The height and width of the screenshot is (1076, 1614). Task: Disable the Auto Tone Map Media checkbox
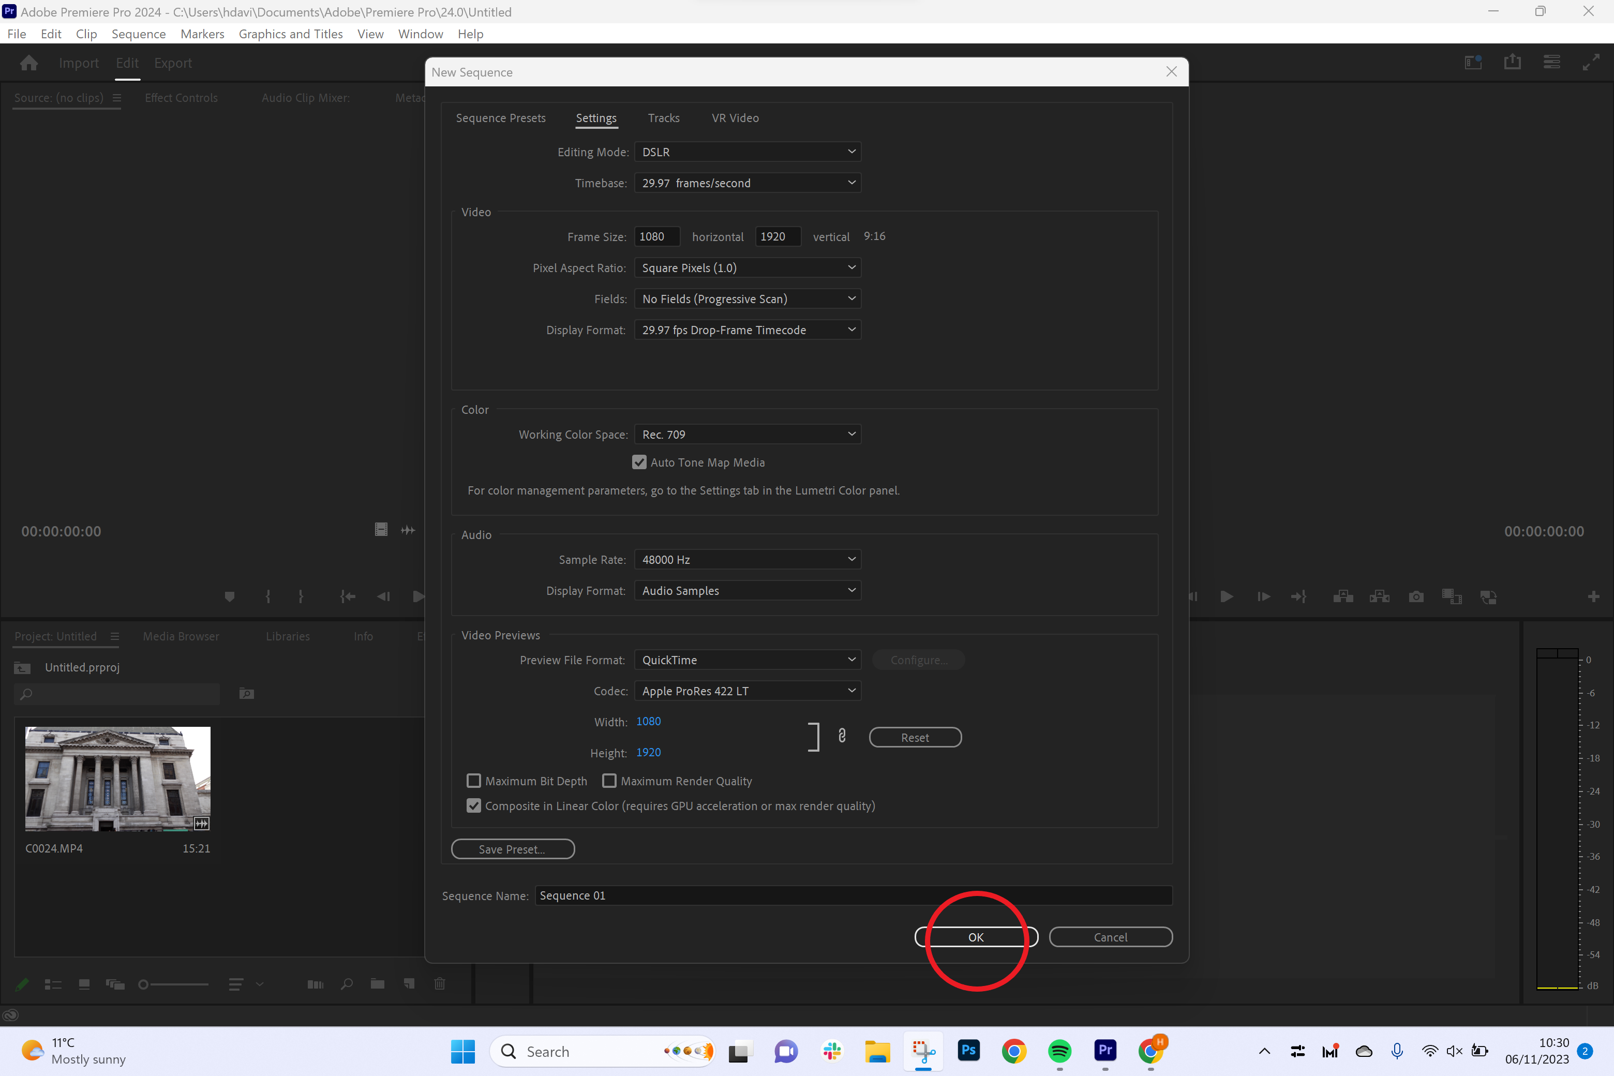pos(639,462)
